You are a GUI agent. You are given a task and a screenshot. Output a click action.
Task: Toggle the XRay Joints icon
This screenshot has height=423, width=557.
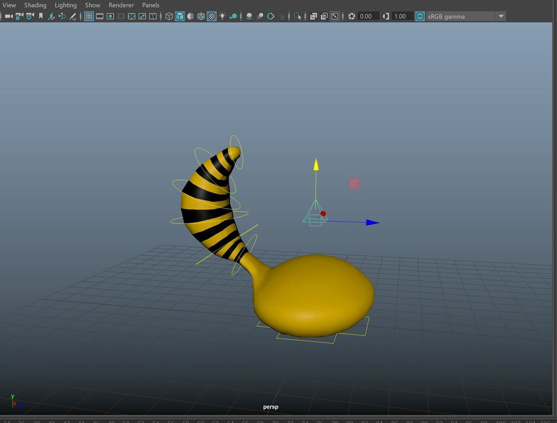[x=335, y=16]
